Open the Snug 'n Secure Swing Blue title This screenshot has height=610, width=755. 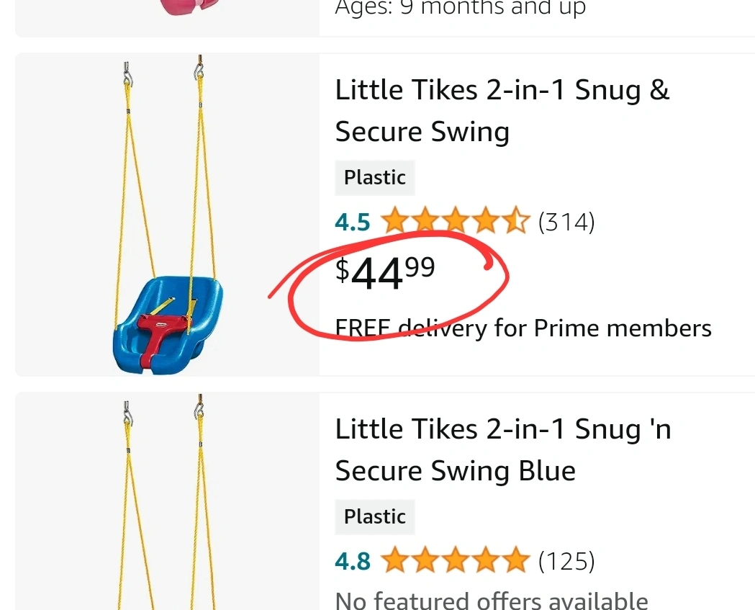coord(503,450)
